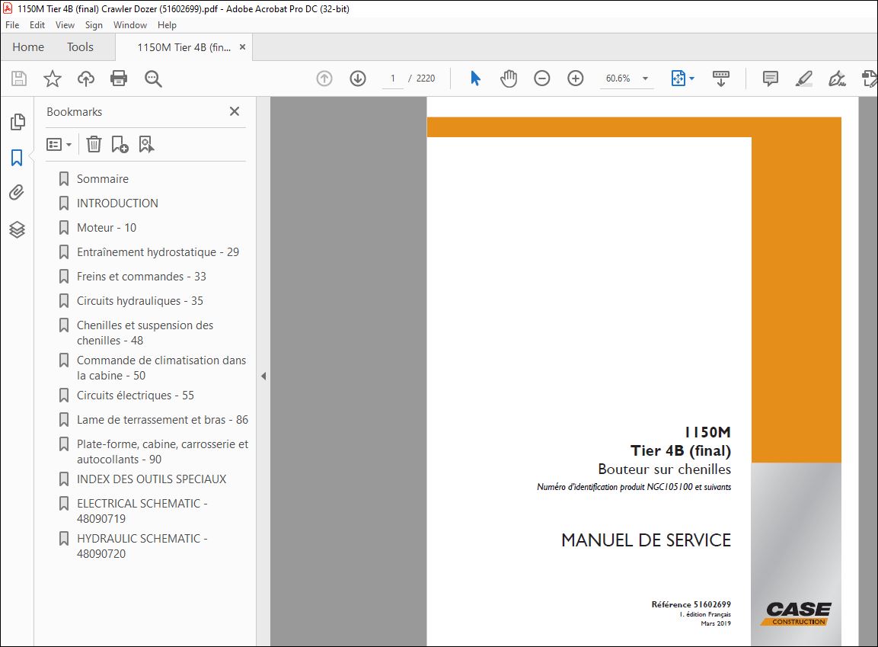The height and width of the screenshot is (647, 878).
Task: Open the Sommaire bookmark
Action: [x=103, y=178]
